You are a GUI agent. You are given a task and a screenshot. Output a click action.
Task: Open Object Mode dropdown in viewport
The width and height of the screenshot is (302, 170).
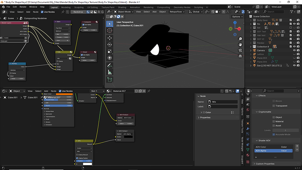point(123,12)
